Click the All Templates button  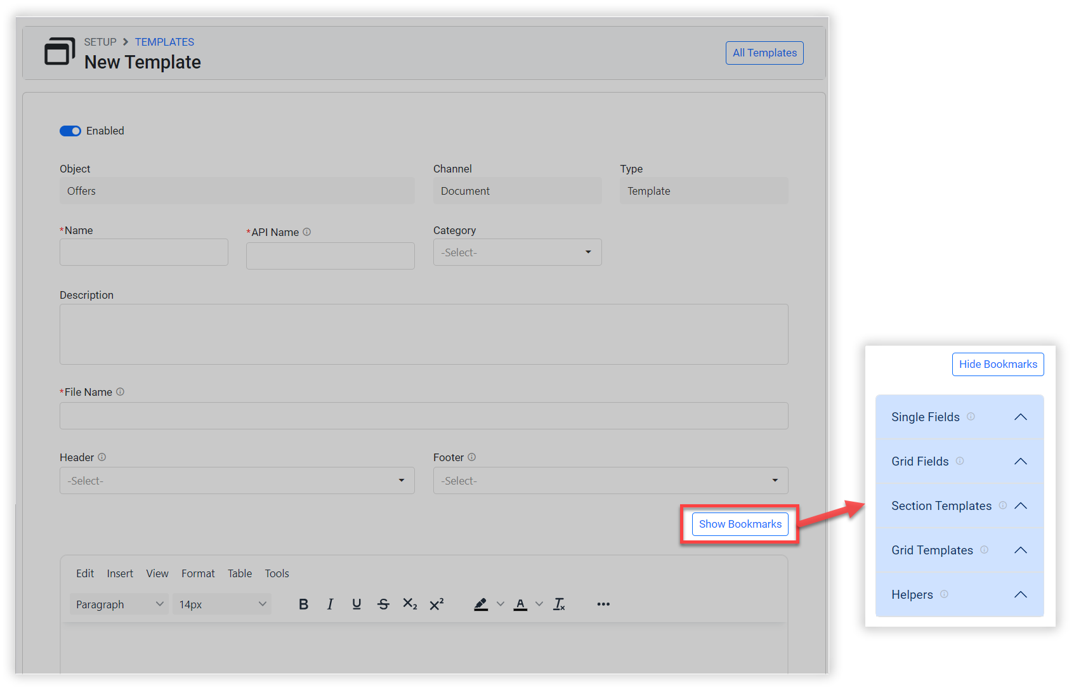764,53
